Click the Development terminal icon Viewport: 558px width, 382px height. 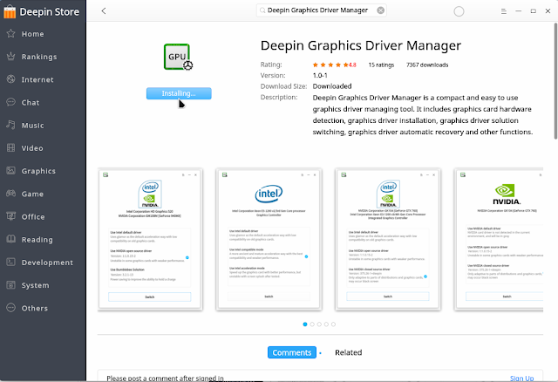click(11, 262)
